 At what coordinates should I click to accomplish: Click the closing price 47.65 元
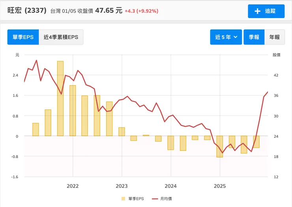[x=109, y=11]
